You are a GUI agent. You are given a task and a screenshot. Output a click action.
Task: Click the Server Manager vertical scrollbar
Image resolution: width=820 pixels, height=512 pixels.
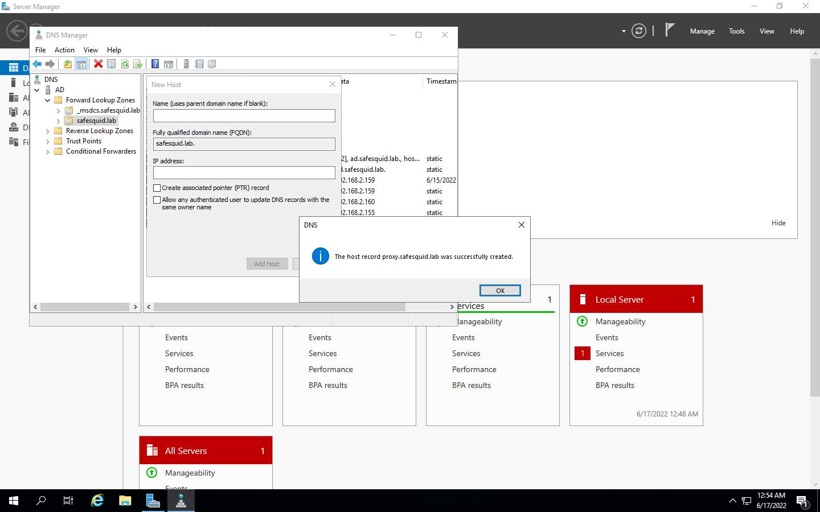815,228
